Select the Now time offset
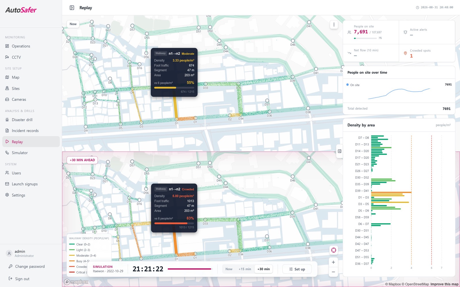This screenshot has width=460, height=287. coord(229,269)
